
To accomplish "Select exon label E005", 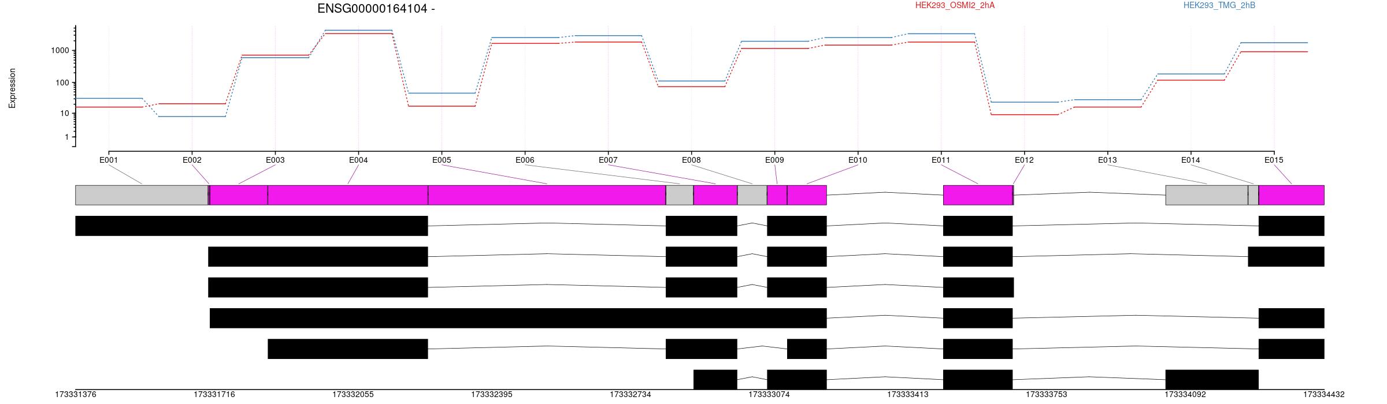I will (x=442, y=160).
